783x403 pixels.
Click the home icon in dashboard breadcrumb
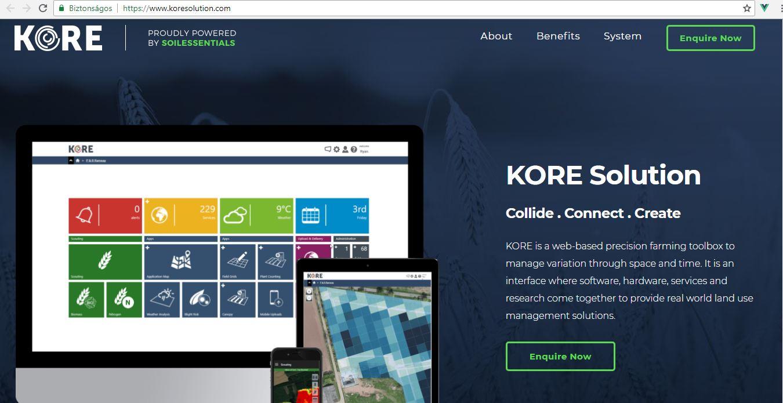(78, 160)
